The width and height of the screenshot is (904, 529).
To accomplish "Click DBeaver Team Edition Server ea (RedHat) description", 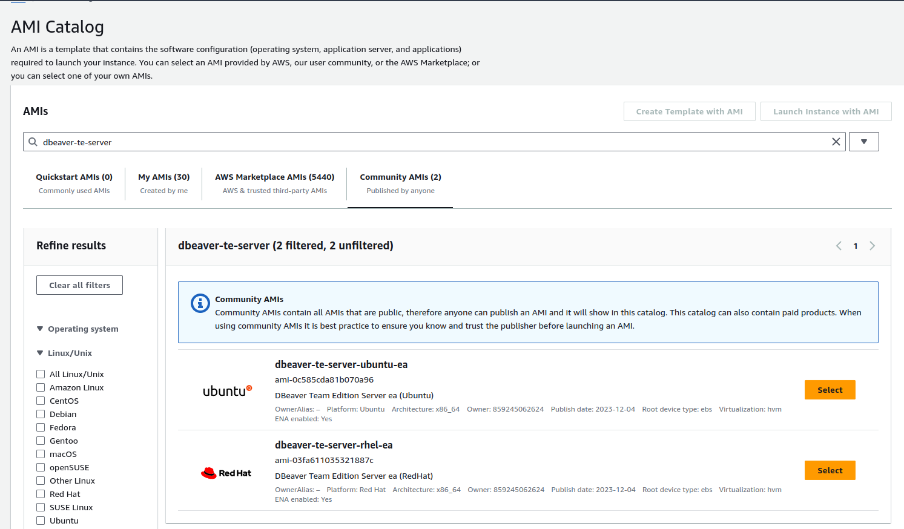I will pyautogui.click(x=354, y=476).
